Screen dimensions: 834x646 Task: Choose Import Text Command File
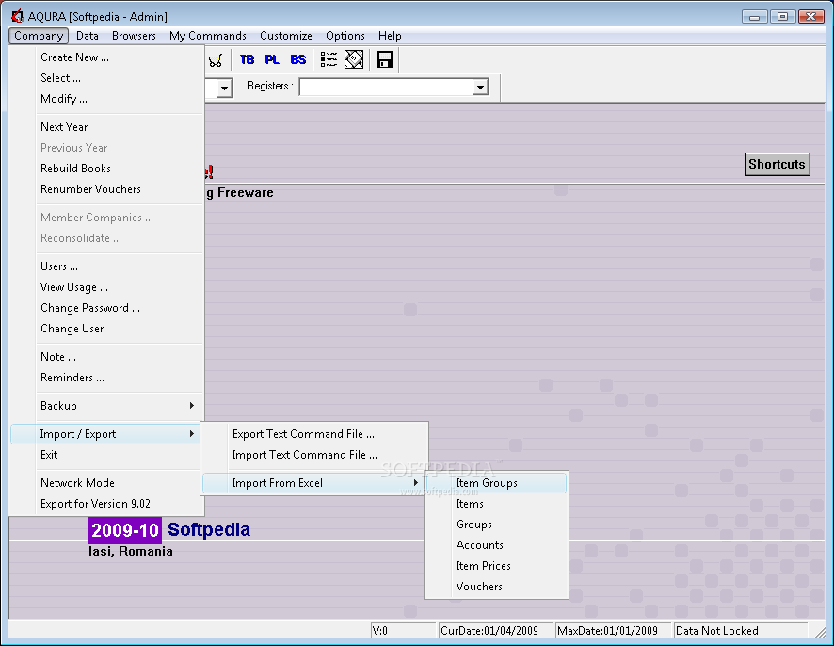(x=313, y=455)
